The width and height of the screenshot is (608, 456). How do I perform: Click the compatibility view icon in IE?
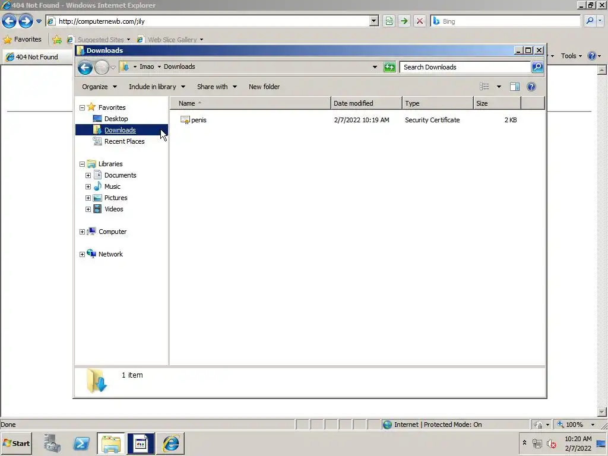pyautogui.click(x=389, y=21)
